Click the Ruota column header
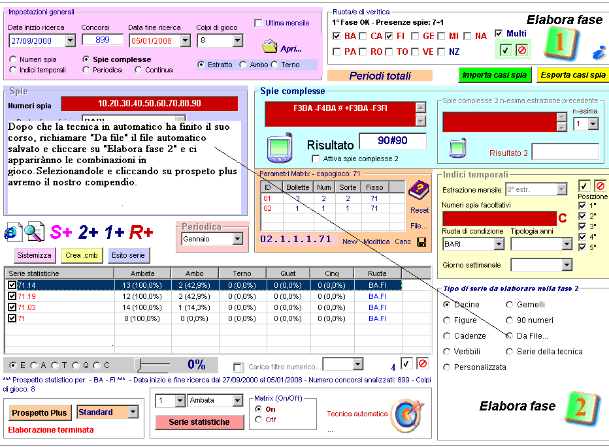 pyautogui.click(x=377, y=273)
